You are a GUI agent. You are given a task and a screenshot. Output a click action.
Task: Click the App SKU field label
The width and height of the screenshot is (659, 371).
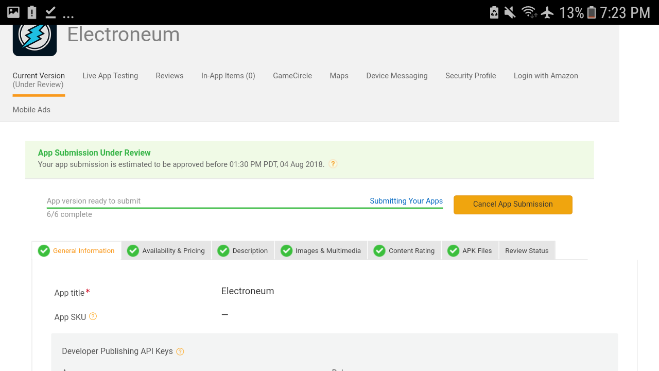coord(70,317)
